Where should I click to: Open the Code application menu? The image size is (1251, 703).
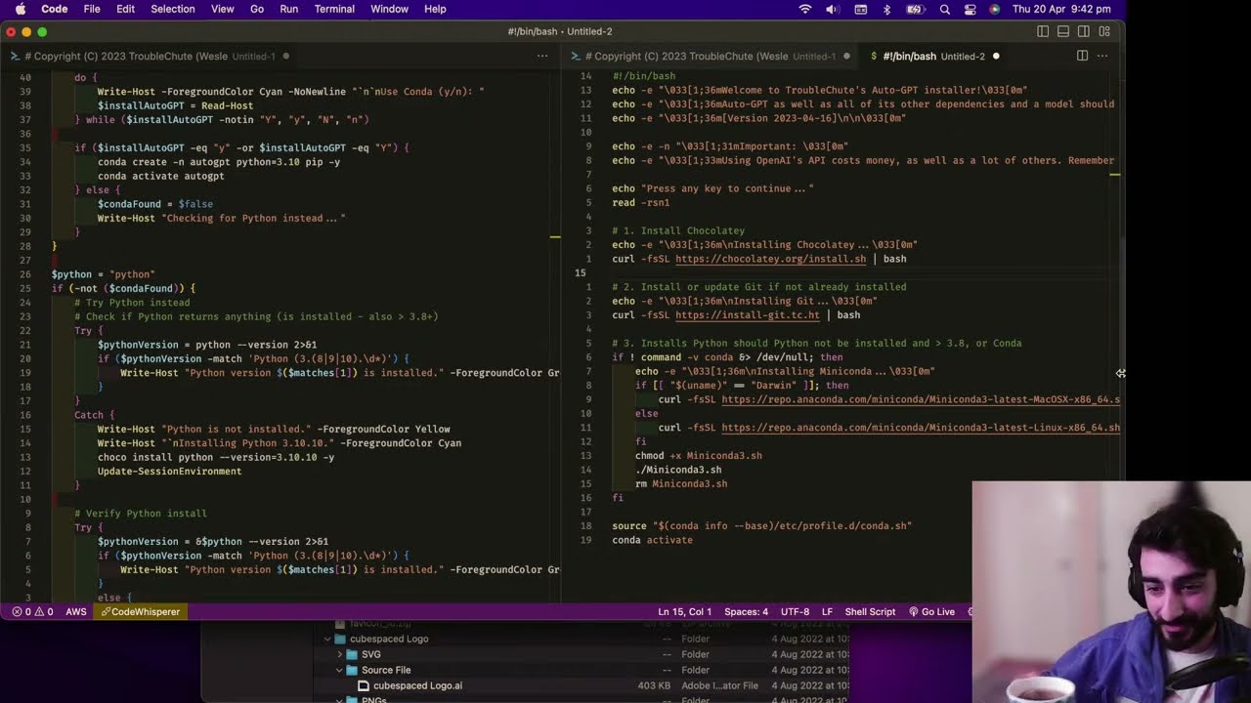(x=55, y=9)
